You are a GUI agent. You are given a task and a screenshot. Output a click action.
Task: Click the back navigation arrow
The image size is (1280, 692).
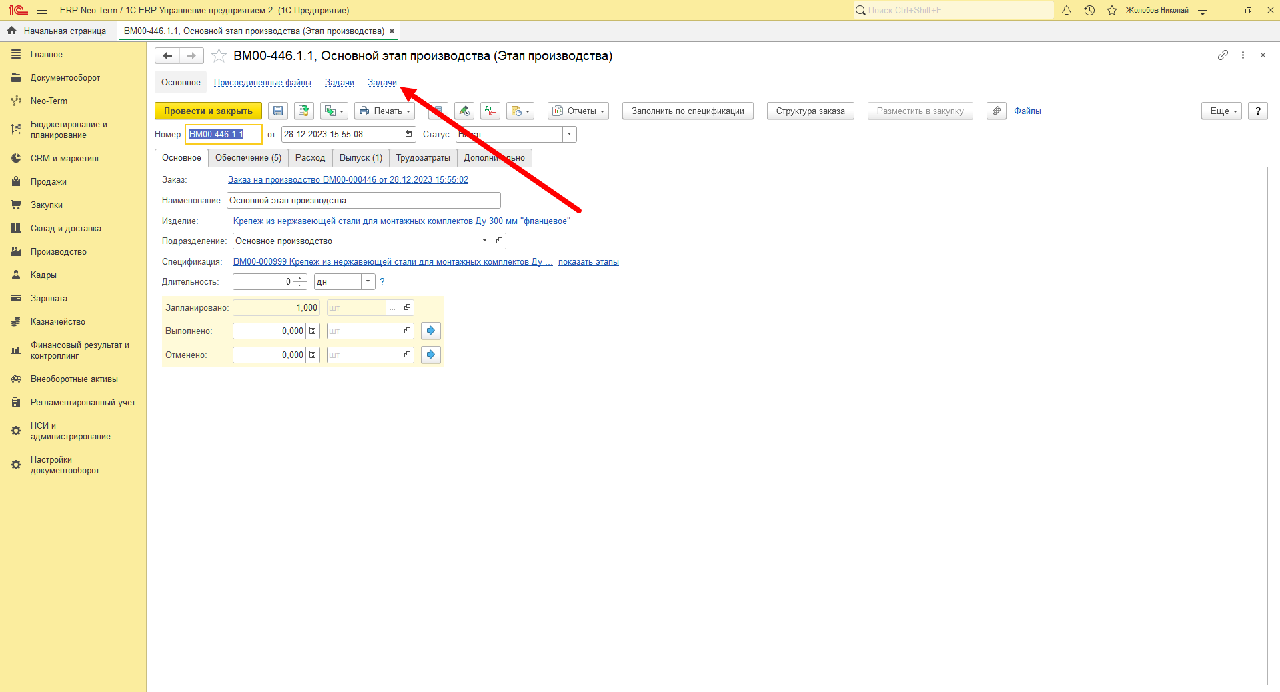(x=167, y=56)
